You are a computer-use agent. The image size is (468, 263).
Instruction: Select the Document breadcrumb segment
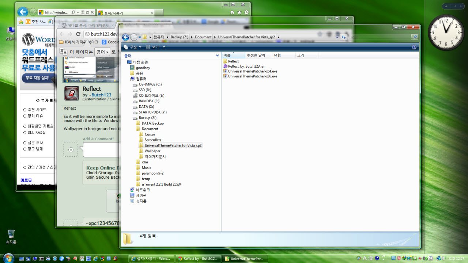(x=203, y=37)
